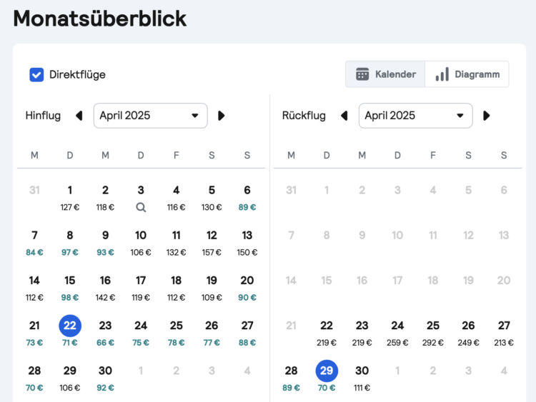
Task: Choose Hinflug April 11 at 132 €
Action: coord(177,243)
